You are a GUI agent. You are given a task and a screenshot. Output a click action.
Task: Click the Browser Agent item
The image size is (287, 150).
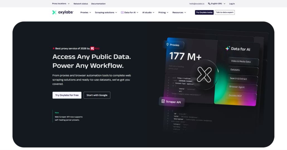coord(242,87)
